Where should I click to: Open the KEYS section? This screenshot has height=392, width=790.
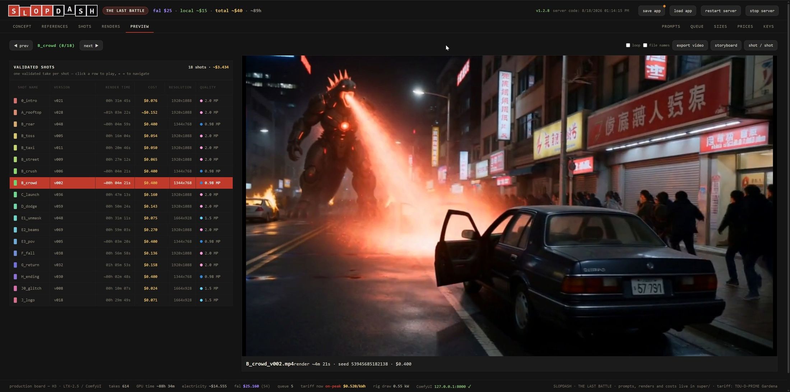pyautogui.click(x=768, y=27)
